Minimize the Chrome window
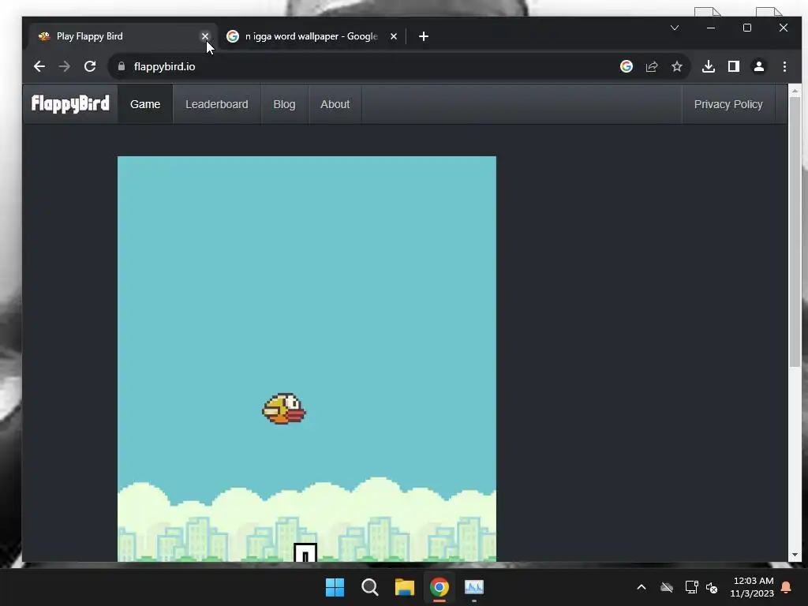The height and width of the screenshot is (606, 808). pyautogui.click(x=711, y=28)
